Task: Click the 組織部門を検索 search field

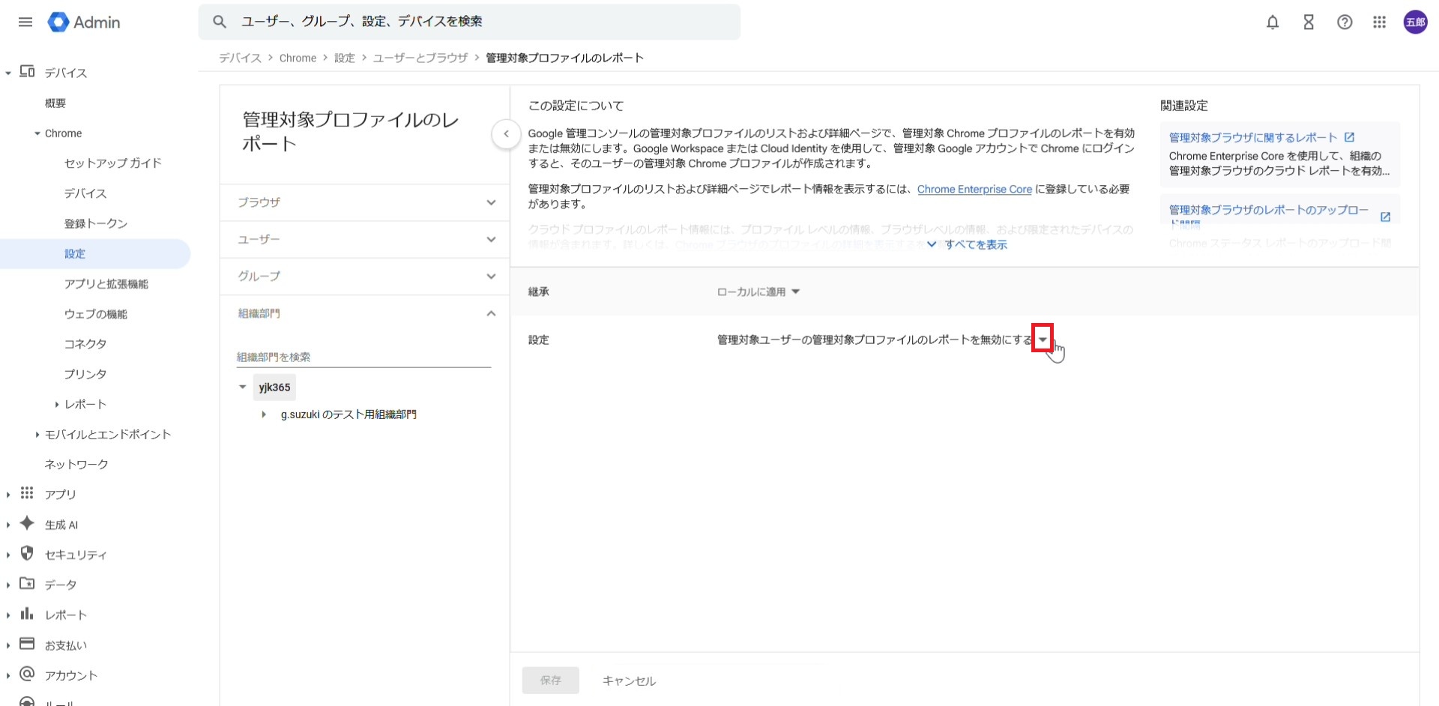Action: (x=363, y=357)
